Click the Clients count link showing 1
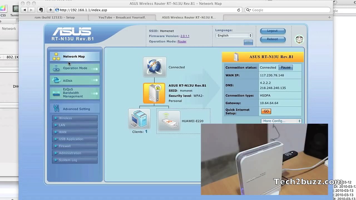This screenshot has width=356, height=200. point(146,132)
